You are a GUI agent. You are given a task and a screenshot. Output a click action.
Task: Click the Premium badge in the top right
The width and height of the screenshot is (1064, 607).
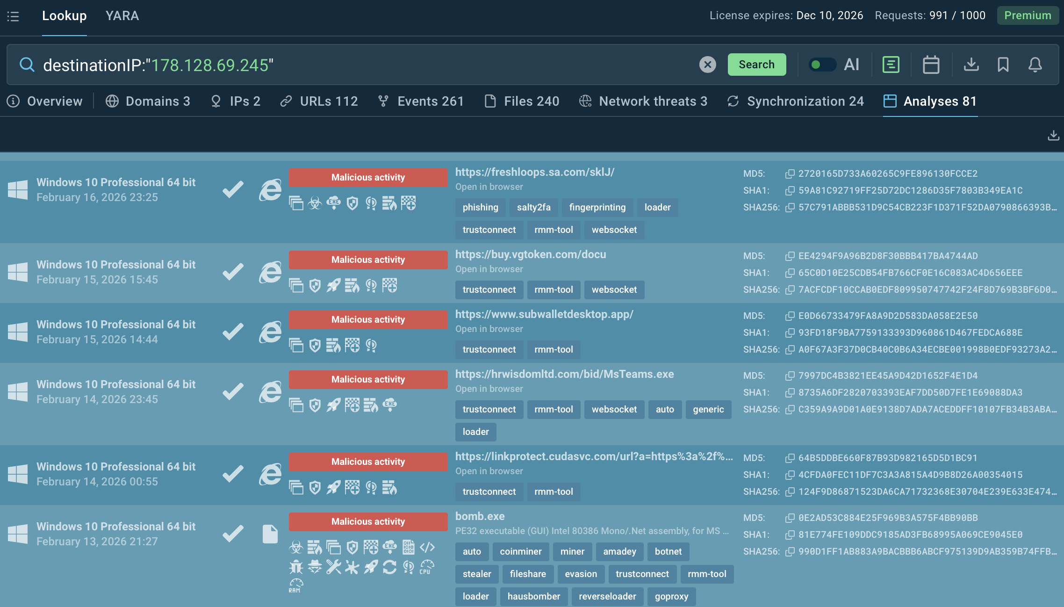coord(1028,15)
